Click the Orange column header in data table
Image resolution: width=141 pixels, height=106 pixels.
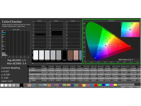coord(133,66)
